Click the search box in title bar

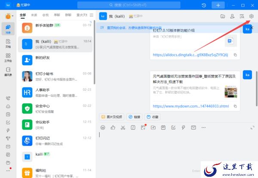click(129, 5)
